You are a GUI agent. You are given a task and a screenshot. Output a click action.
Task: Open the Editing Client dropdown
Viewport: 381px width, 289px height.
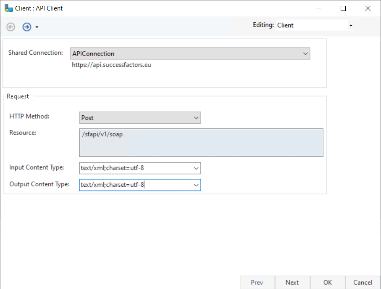click(x=350, y=25)
